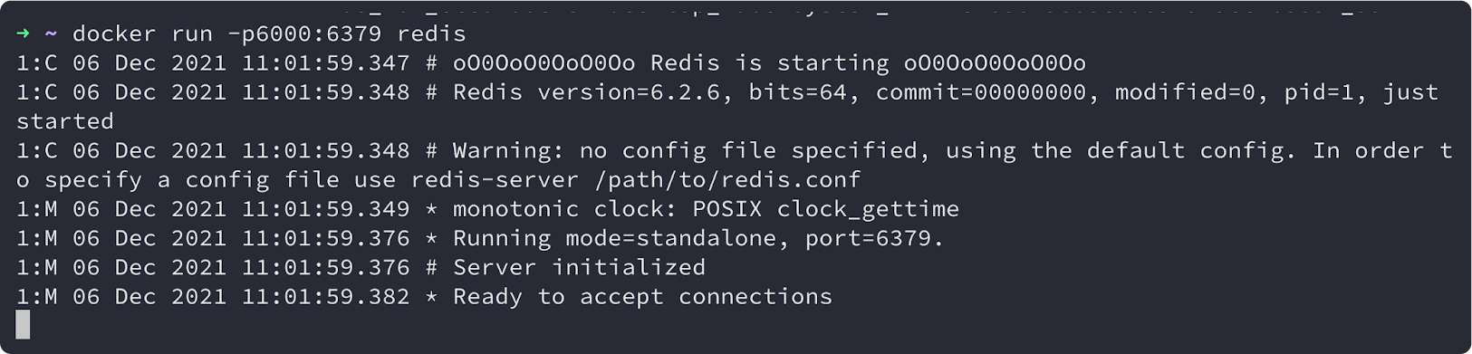The image size is (1472, 354).
Task: Click the '-p6000:6379' port mapping argument
Action: coord(304,34)
